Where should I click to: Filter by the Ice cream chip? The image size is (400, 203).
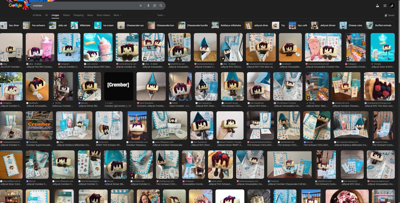pyautogui.click(x=105, y=25)
